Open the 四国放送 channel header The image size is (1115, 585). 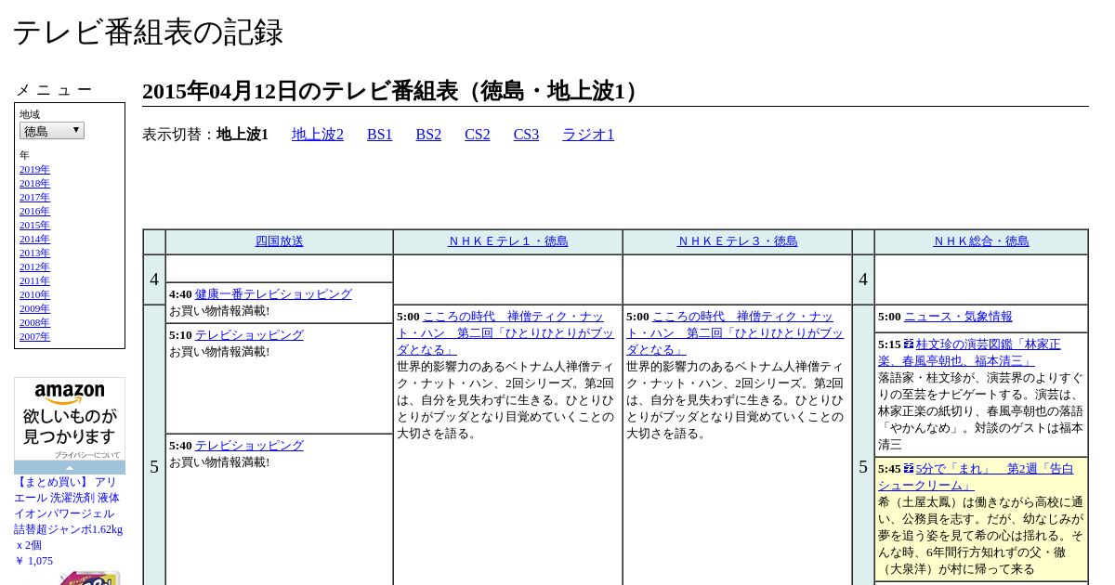point(280,241)
